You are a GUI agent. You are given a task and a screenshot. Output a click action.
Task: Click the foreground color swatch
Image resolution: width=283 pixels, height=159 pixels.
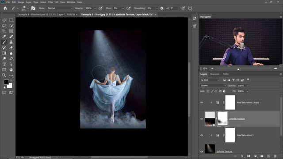pos(6,82)
